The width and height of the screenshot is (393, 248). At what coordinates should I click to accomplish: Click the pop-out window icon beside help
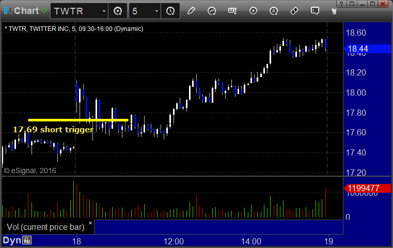[352, 4]
